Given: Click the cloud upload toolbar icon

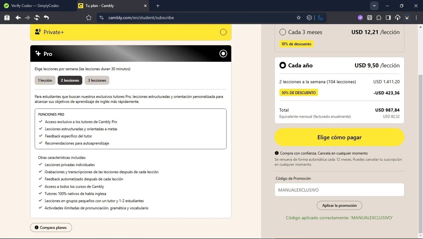Looking at the screenshot, I should tap(398, 18).
